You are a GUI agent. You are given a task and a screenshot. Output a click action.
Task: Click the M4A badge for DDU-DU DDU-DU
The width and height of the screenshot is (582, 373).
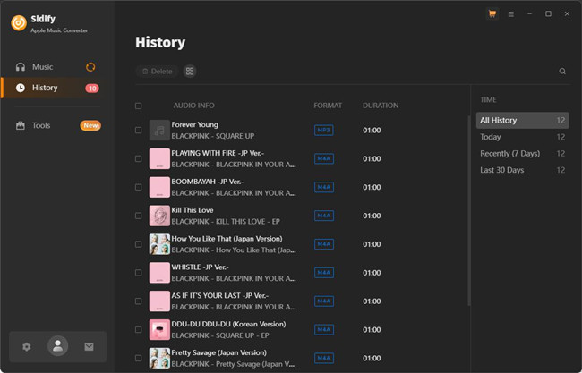pos(323,330)
